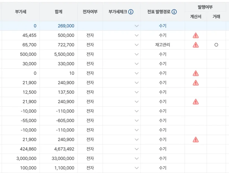Open the 부가세체크 dropdown in the 500,000 row
The height and width of the screenshot is (173, 229).
[137, 35]
